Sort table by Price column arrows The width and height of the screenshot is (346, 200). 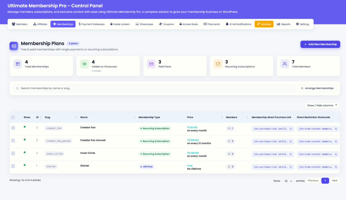point(222,117)
